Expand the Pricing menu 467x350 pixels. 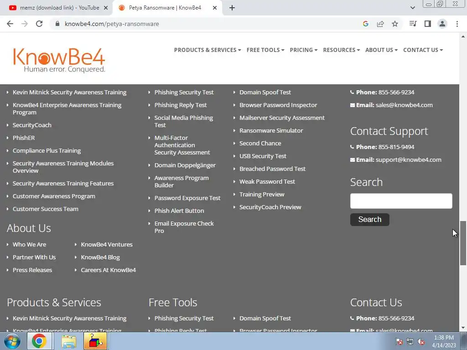303,50
